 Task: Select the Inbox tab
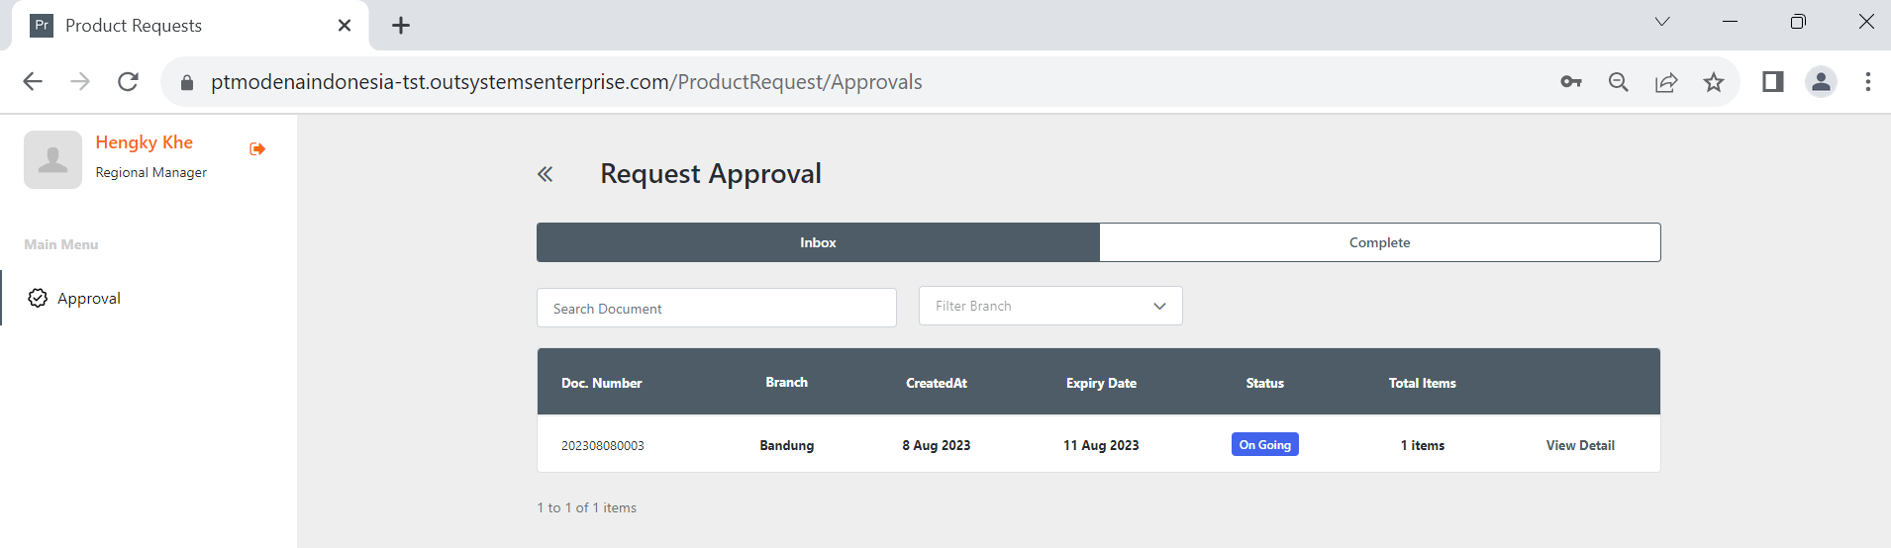pyautogui.click(x=818, y=242)
